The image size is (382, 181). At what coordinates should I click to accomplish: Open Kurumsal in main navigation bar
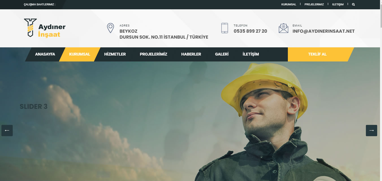[79, 54]
